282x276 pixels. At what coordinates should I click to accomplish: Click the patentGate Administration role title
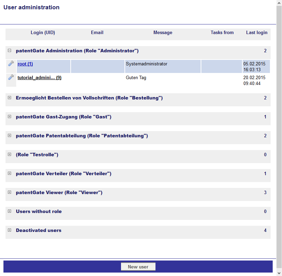pos(77,51)
